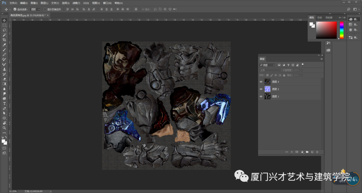The image size is (362, 193).
Task: Open 窗口(W) menu
Action: pyautogui.click(x=107, y=3)
